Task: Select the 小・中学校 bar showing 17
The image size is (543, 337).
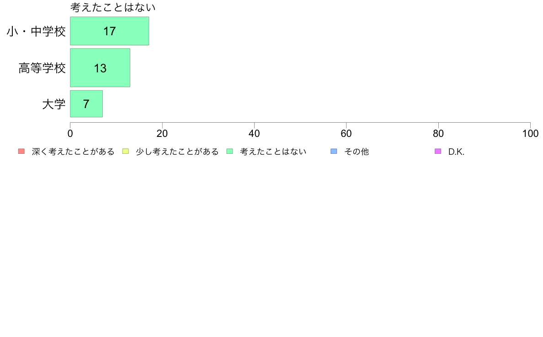Action: tap(109, 31)
